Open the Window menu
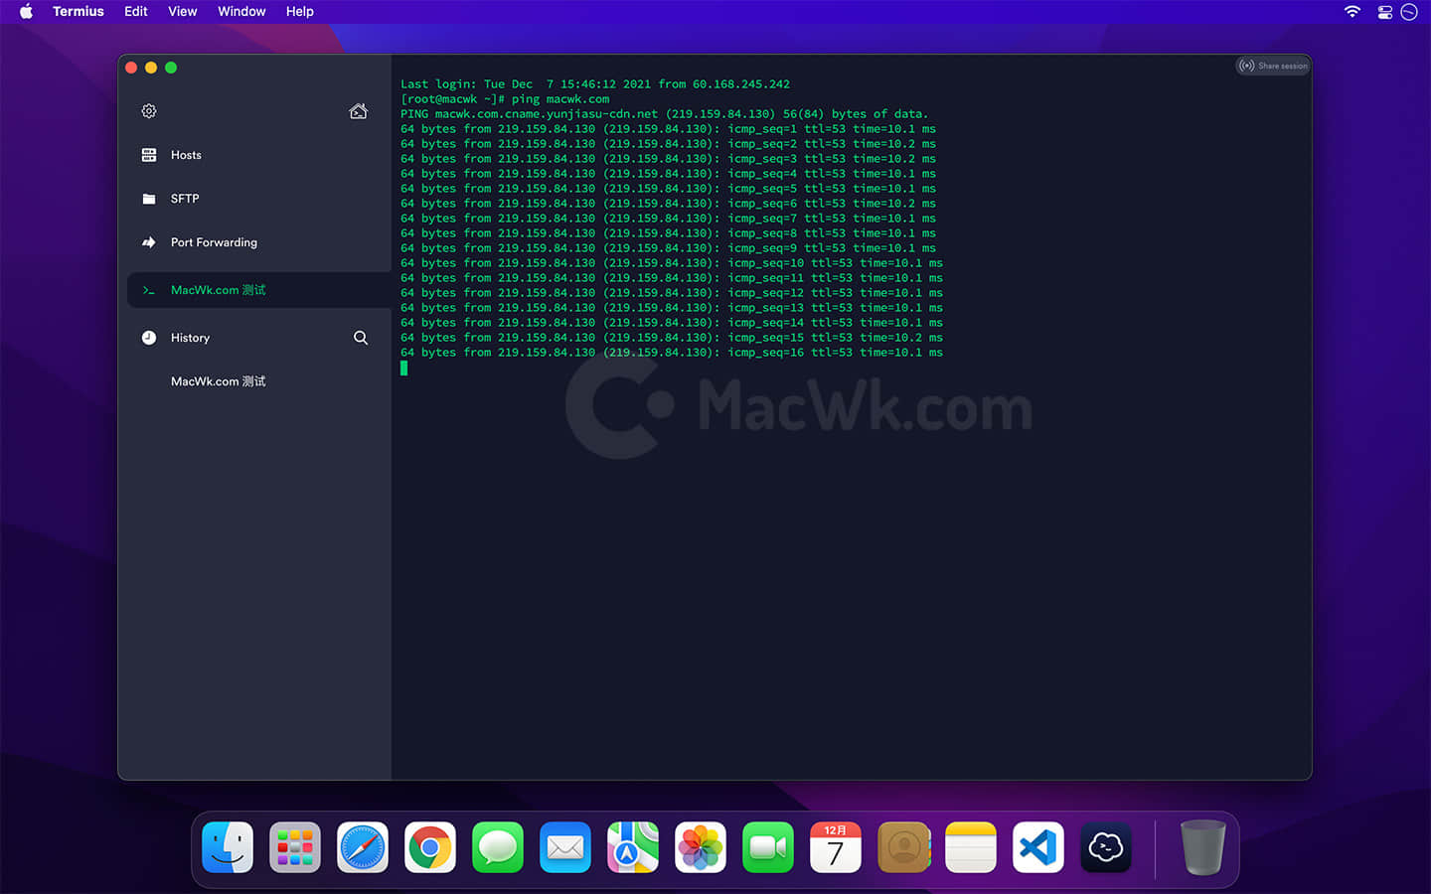 [241, 12]
